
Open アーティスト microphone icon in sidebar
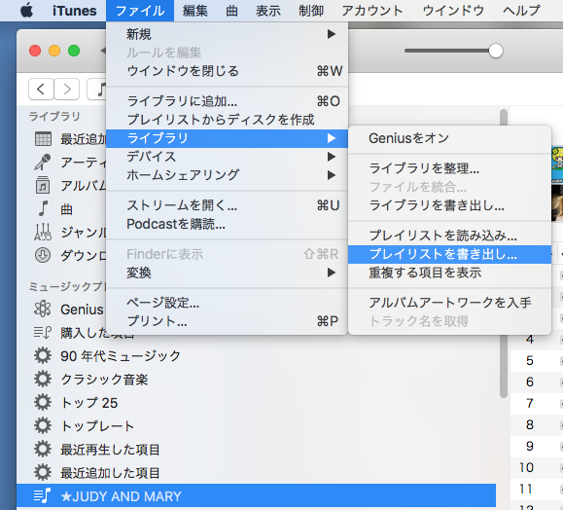[43, 163]
